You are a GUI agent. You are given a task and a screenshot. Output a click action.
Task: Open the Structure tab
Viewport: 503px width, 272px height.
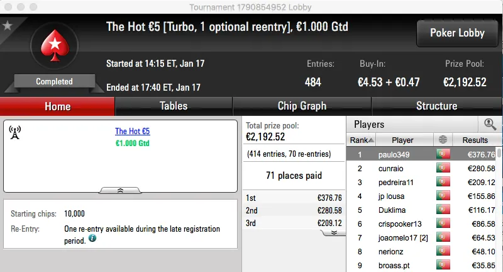point(436,106)
